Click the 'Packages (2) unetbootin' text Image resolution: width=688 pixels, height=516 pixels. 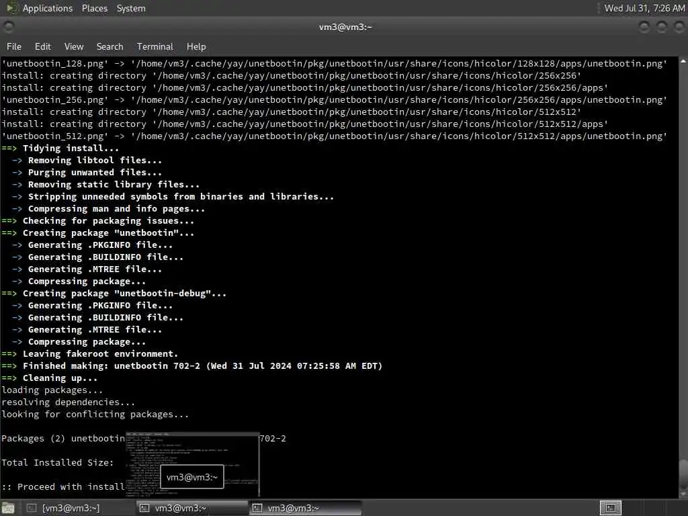pos(63,438)
